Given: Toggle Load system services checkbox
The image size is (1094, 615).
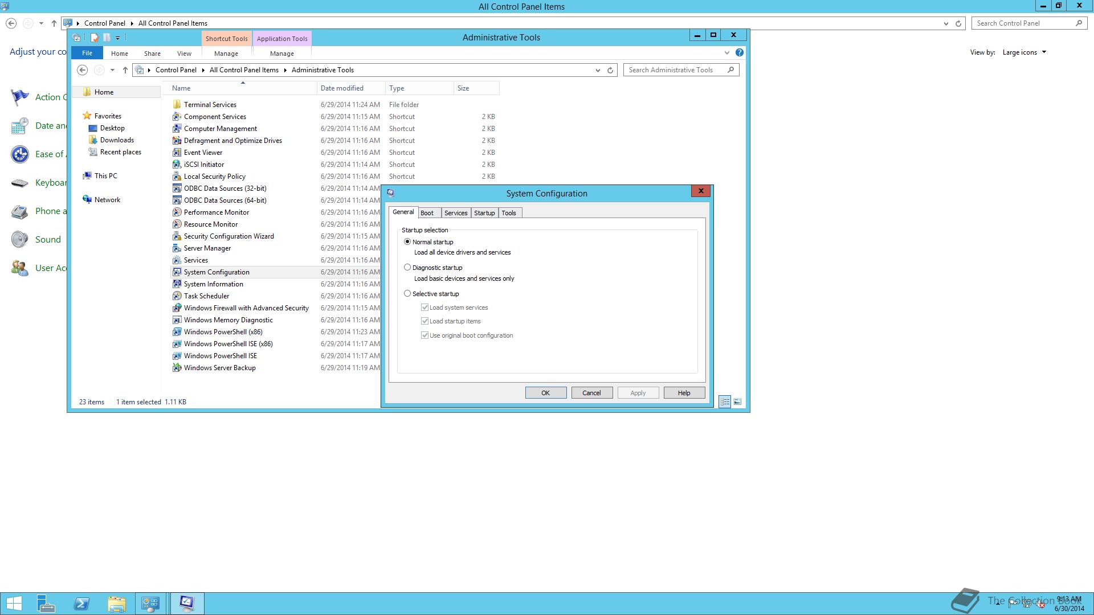Looking at the screenshot, I should (x=424, y=307).
